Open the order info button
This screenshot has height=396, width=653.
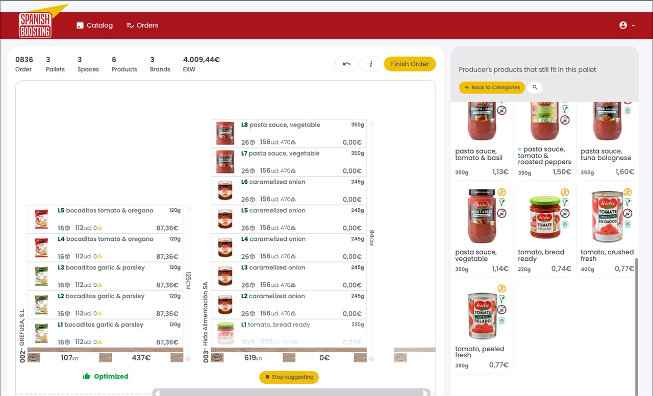[x=371, y=64]
